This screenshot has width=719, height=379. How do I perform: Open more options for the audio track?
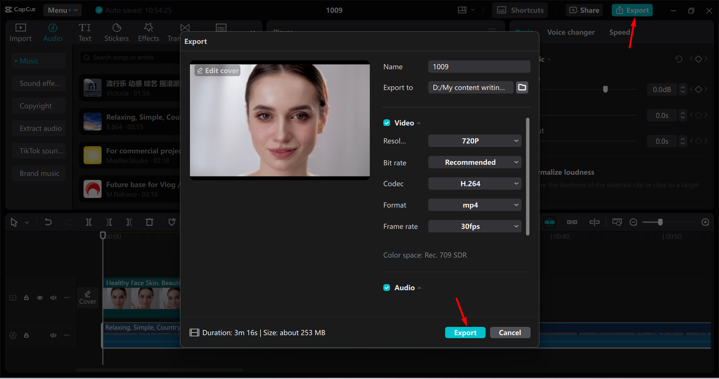click(66, 335)
